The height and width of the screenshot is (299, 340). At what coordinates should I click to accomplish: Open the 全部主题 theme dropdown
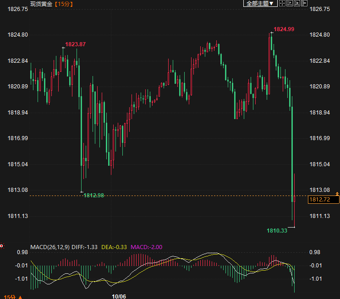pyautogui.click(x=259, y=4)
